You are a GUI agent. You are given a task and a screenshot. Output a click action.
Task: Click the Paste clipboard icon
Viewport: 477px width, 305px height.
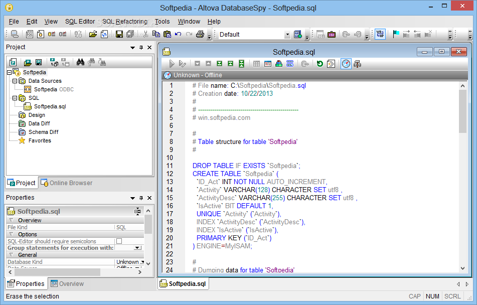pos(167,34)
